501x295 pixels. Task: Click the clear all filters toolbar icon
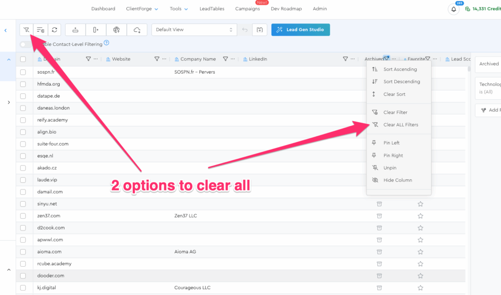tap(26, 30)
